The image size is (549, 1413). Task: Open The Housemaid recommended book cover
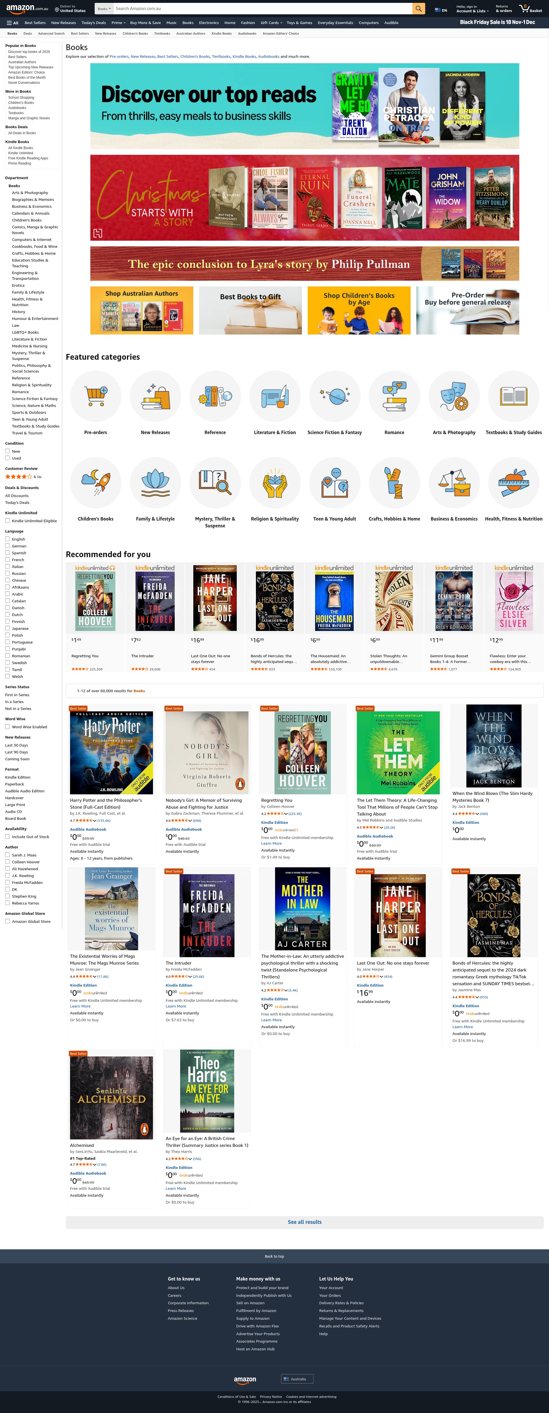334,601
